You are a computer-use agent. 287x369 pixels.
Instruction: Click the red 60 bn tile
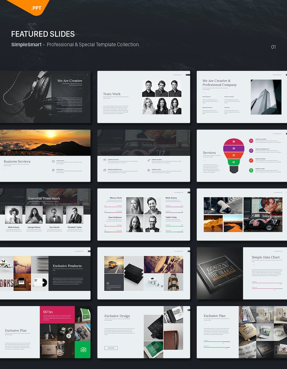(x=57, y=314)
